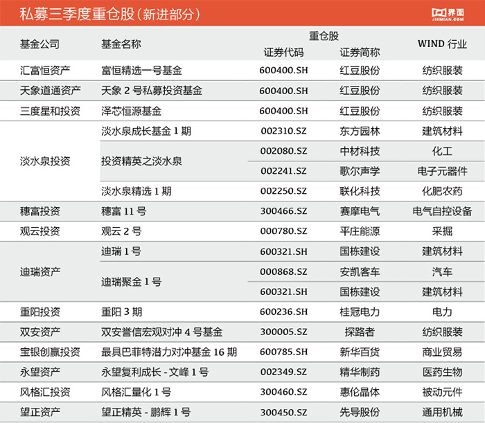
Task: Click stock code 000780.SZ
Action: pos(283,231)
